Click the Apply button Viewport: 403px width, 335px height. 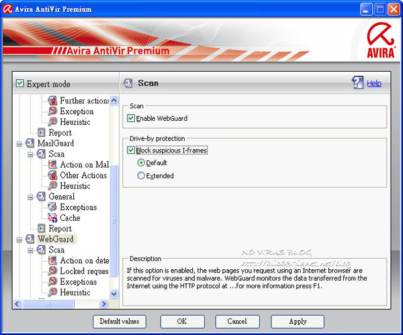click(298, 322)
